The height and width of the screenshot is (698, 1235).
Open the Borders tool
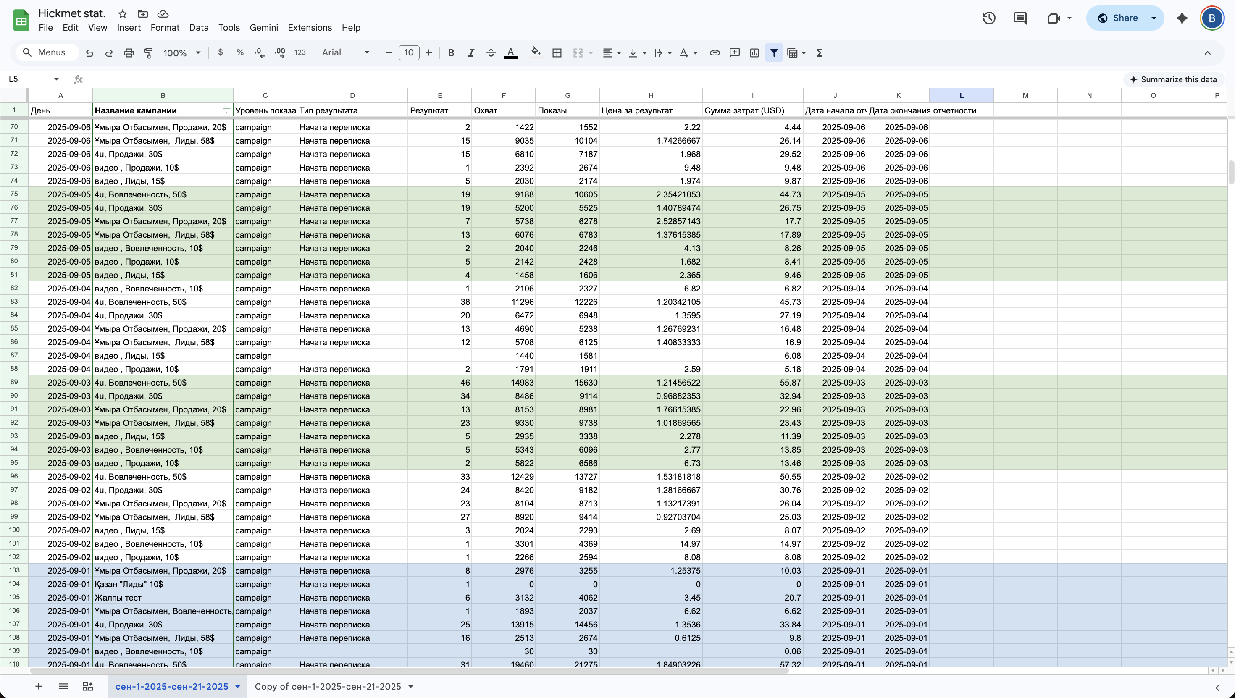coord(557,53)
